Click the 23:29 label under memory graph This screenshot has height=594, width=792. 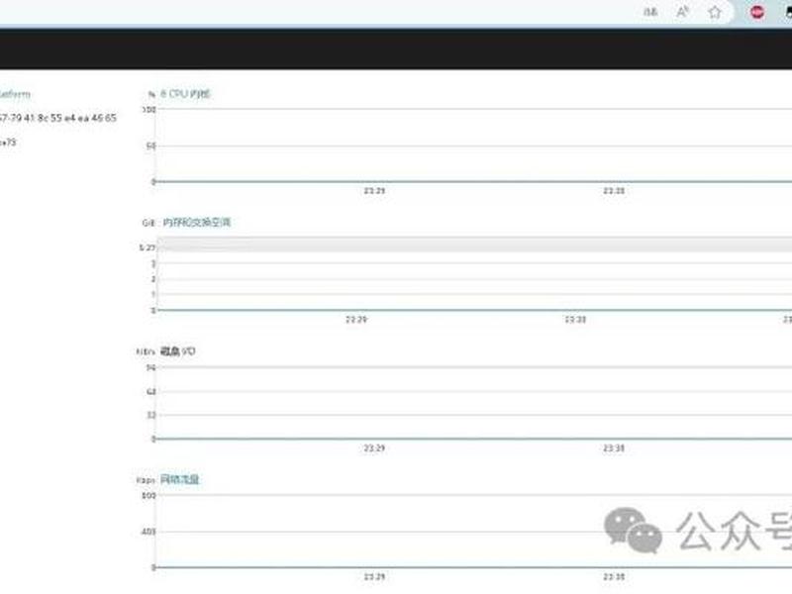click(356, 319)
